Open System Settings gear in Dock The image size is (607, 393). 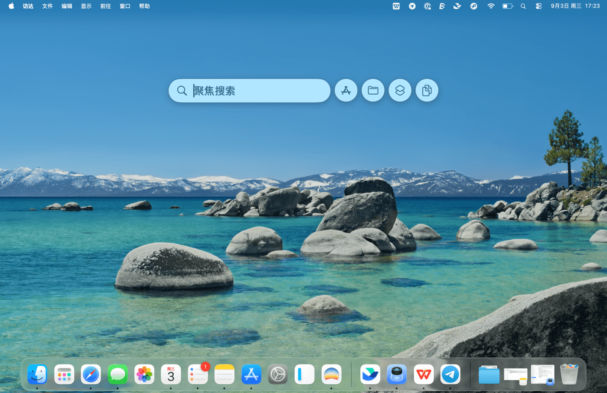(x=278, y=375)
